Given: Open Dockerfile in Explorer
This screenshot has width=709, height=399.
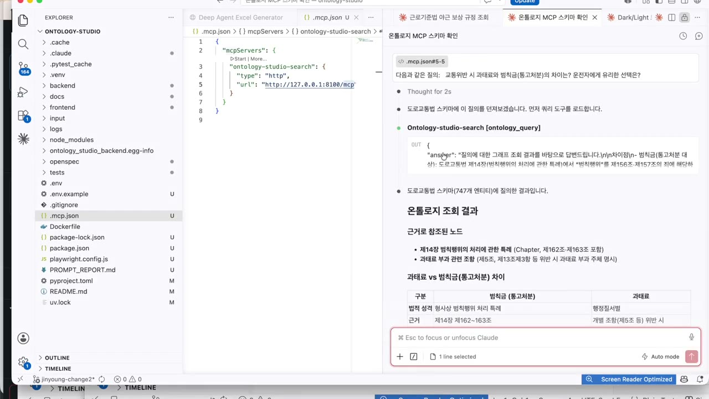Looking at the screenshot, I should pyautogui.click(x=65, y=227).
